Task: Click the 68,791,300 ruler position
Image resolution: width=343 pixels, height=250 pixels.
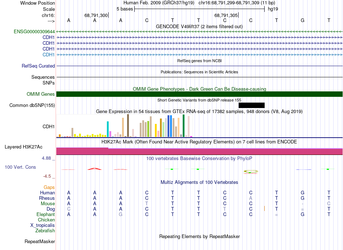Action: [x=96, y=15]
